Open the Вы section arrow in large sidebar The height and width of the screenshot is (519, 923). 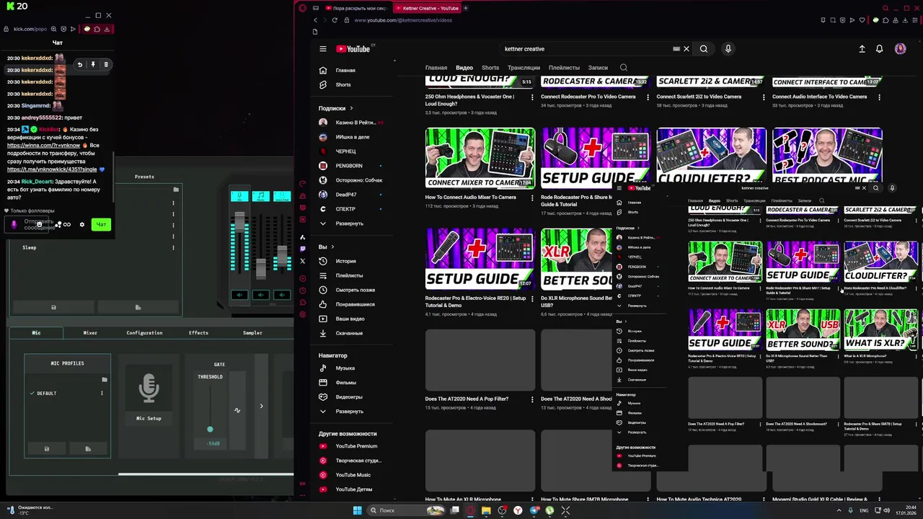point(332,247)
